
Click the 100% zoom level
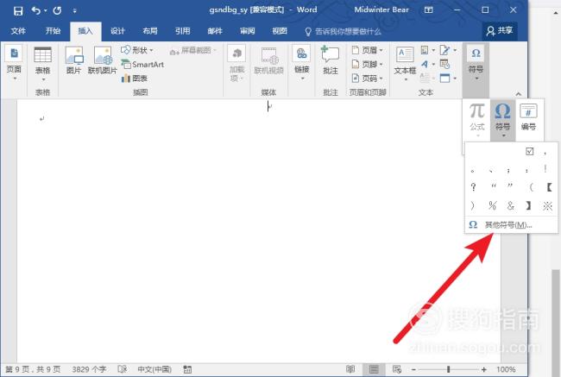pyautogui.click(x=506, y=369)
